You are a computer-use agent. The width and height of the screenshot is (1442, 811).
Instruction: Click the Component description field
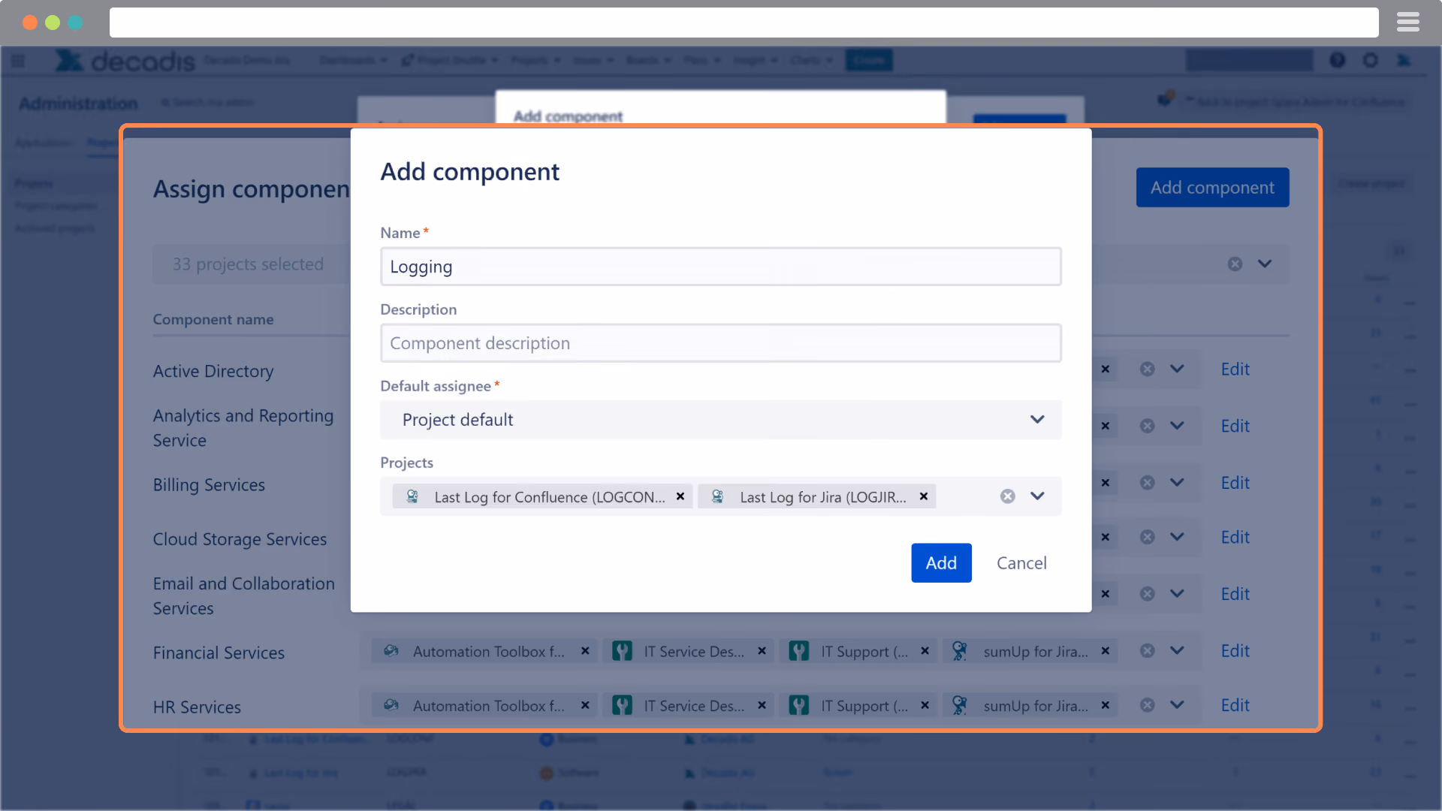pyautogui.click(x=720, y=343)
